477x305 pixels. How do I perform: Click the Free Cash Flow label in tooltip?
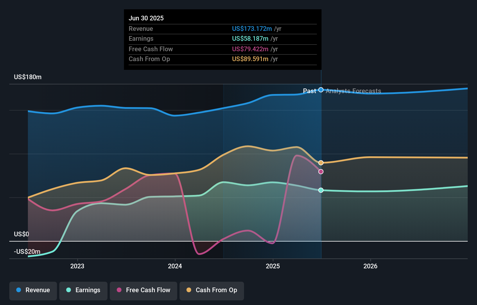(x=151, y=49)
